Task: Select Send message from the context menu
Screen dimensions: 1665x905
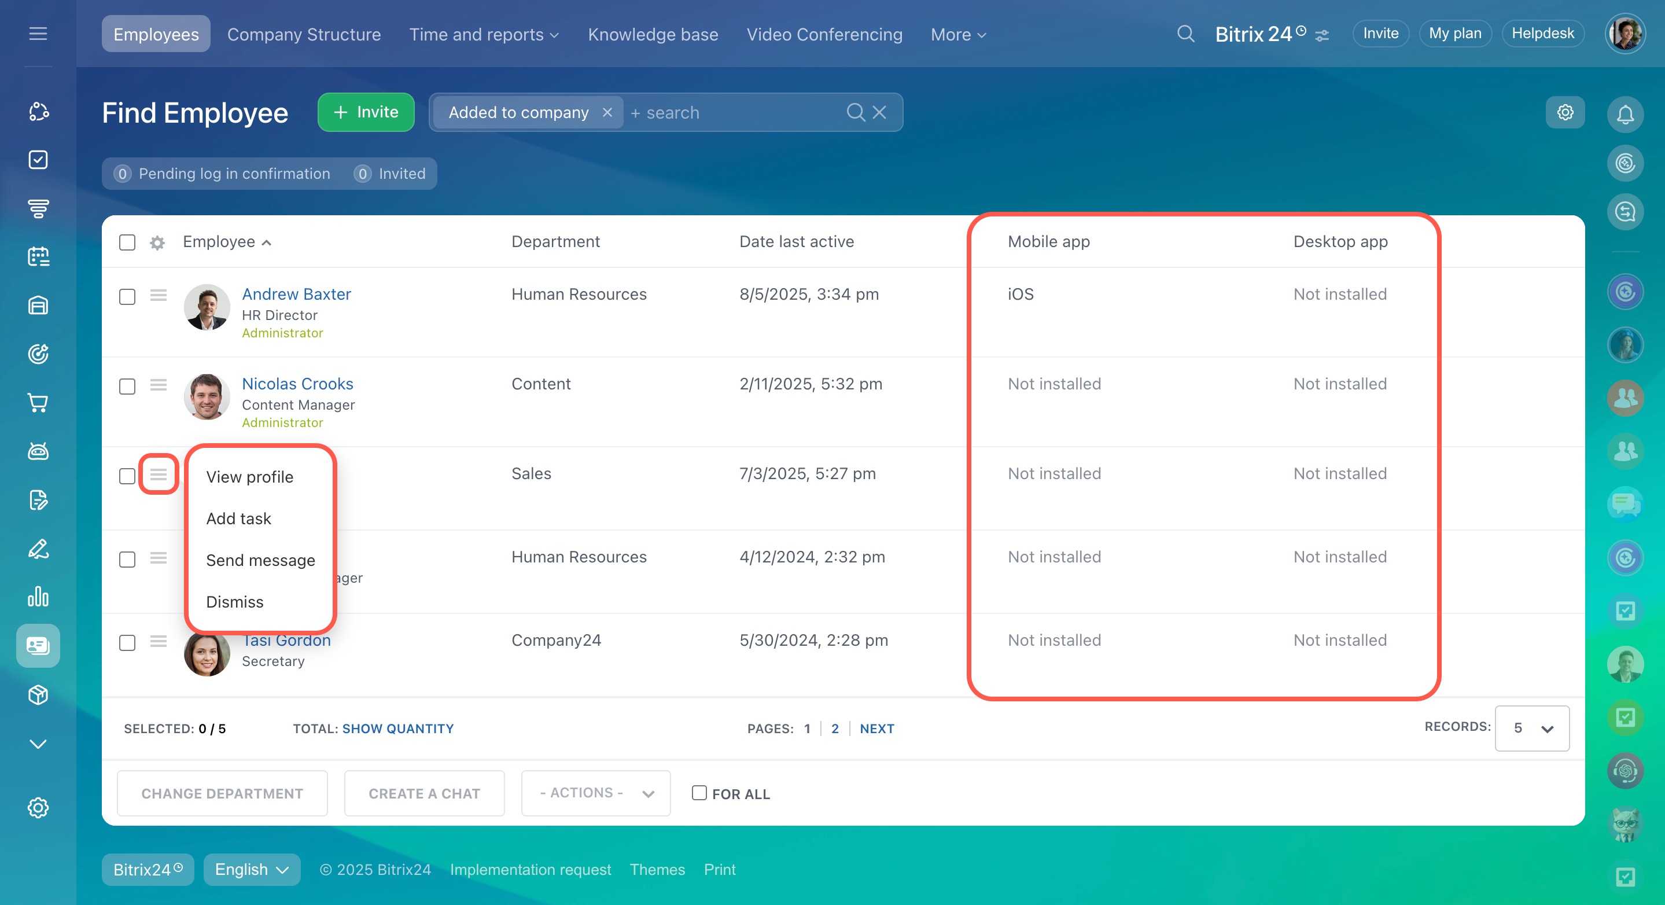Action: (260, 561)
